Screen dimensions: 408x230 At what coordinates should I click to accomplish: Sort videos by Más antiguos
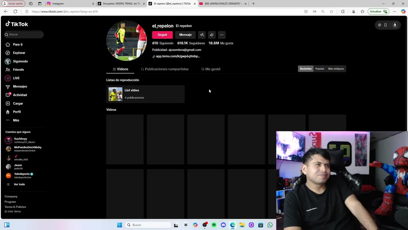click(336, 69)
